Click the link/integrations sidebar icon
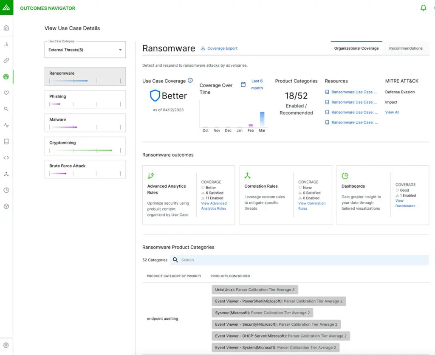Viewport: 435px width, 355px height. (x=6, y=60)
